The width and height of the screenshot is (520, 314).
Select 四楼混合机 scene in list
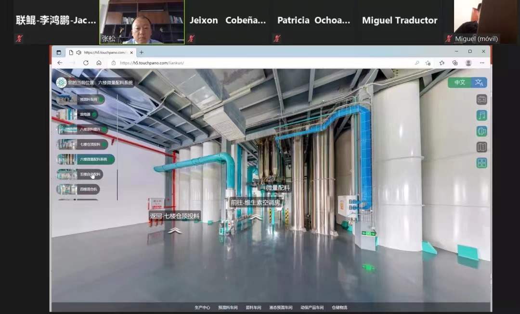tap(78, 189)
